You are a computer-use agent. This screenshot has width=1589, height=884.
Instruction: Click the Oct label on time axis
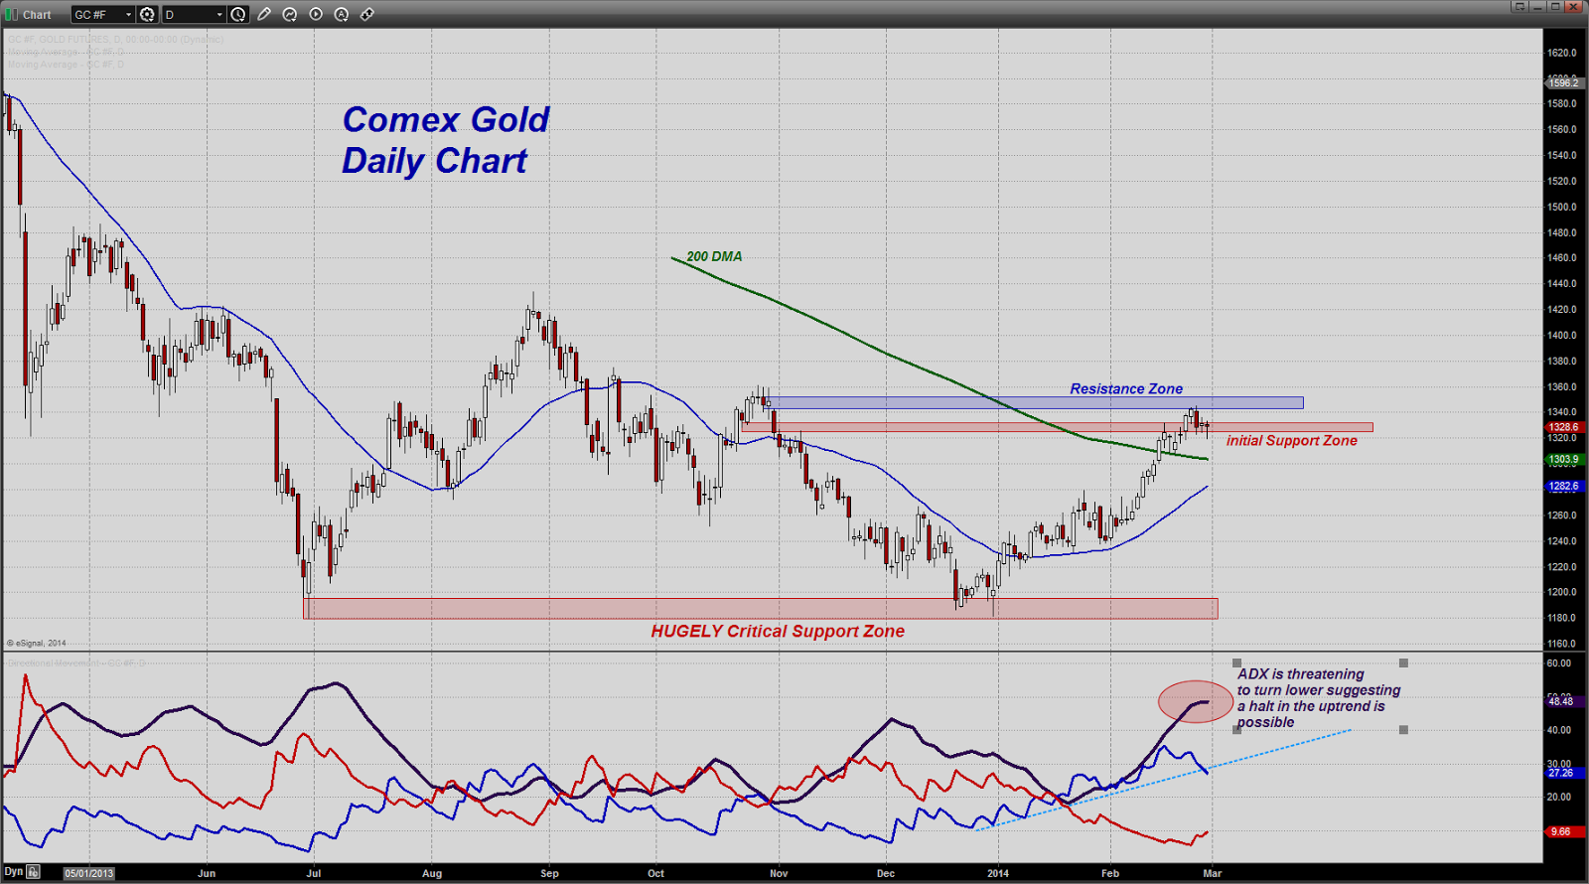click(x=655, y=874)
